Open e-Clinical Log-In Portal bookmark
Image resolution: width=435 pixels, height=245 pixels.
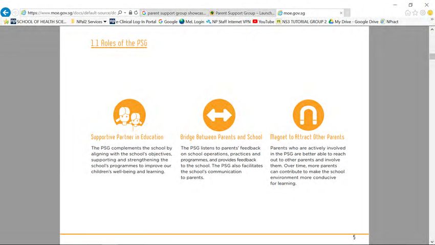pyautogui.click(x=133, y=22)
